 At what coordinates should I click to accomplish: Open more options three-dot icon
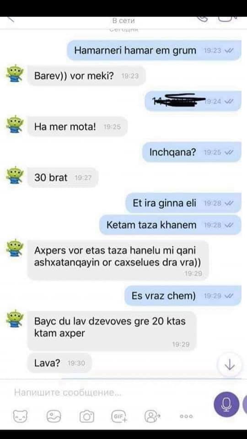pos(186,416)
